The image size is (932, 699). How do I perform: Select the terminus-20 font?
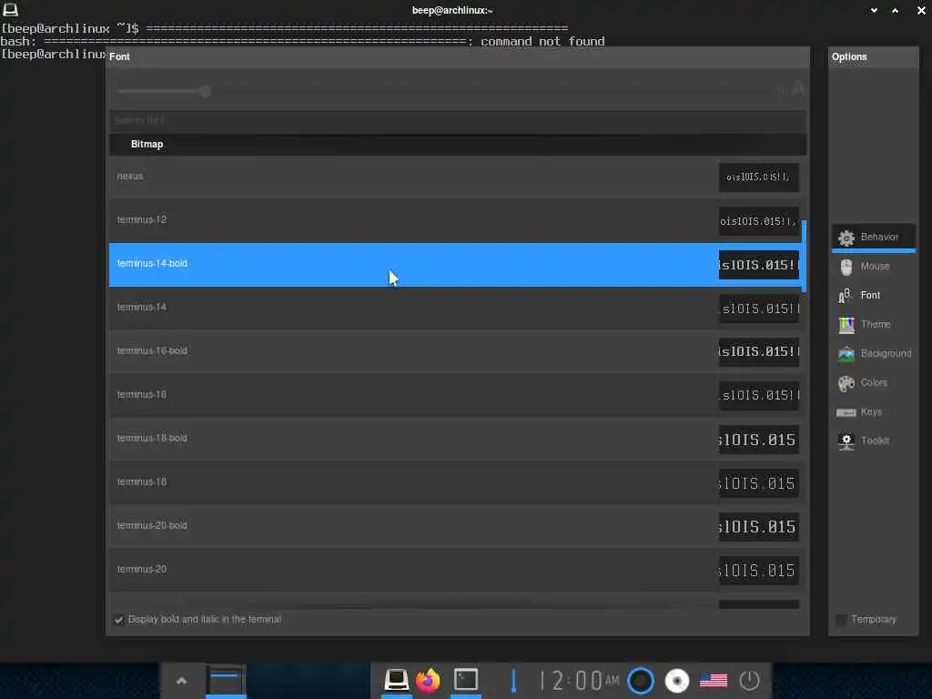455,570
